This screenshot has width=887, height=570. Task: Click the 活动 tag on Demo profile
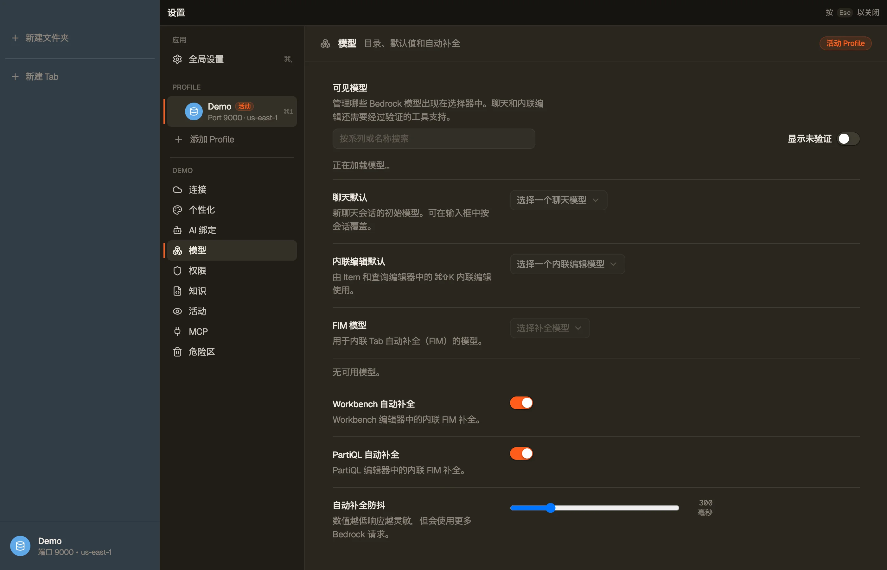click(x=244, y=107)
